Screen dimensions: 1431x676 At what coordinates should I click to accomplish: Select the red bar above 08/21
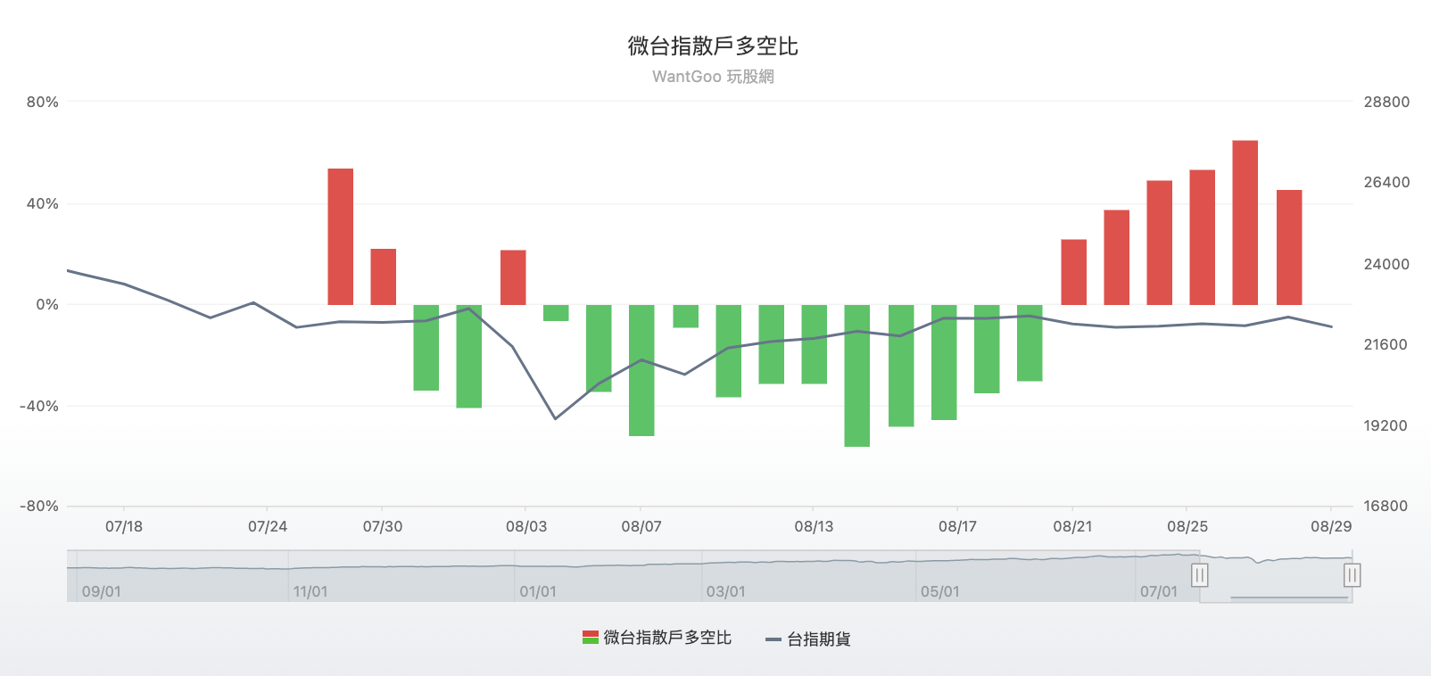1074,272
